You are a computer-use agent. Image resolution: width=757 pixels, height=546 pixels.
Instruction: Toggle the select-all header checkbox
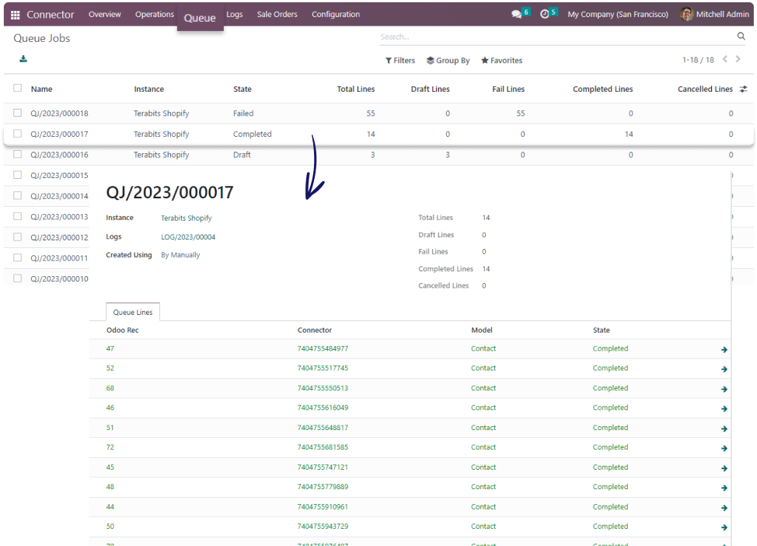click(18, 88)
